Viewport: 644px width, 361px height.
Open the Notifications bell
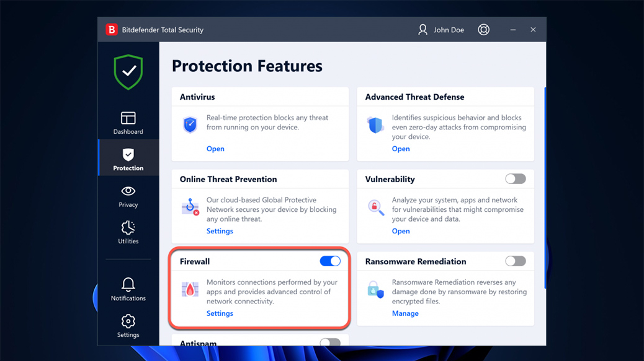pos(128,289)
